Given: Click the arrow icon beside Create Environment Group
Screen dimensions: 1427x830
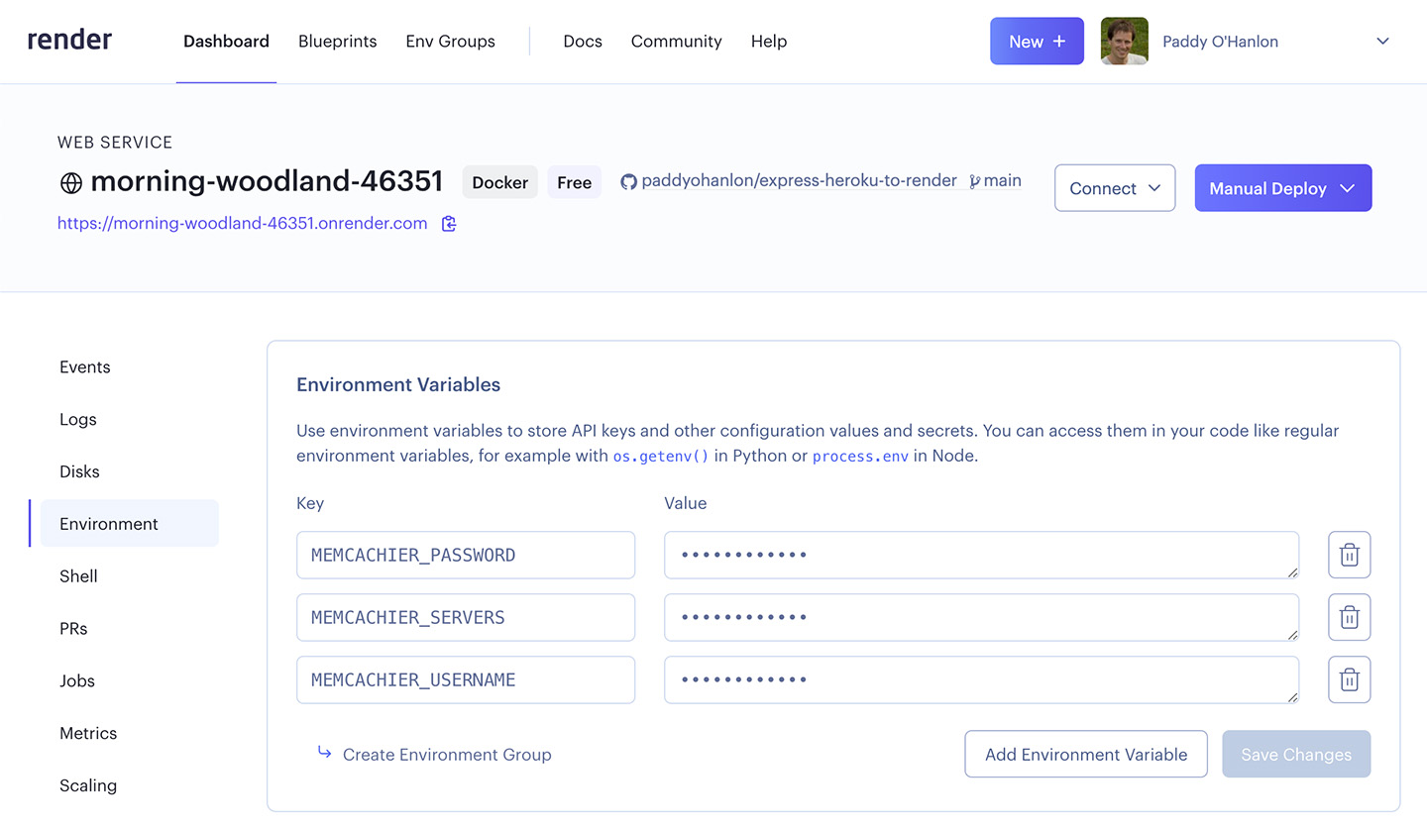Looking at the screenshot, I should point(324,753).
